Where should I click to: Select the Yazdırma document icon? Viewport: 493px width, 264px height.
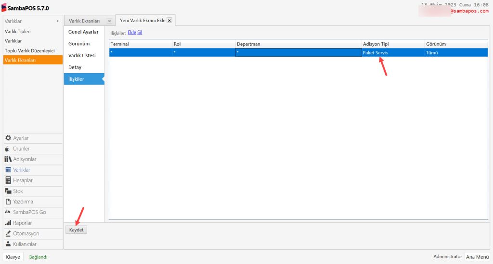8,201
